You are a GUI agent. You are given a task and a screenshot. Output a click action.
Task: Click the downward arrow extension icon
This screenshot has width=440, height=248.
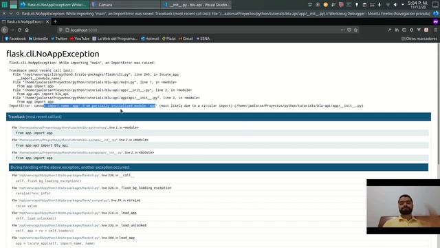tap(419, 30)
